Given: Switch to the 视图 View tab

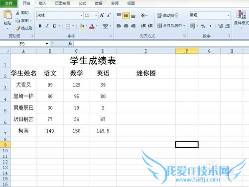Looking at the screenshot, I should click(131, 3).
